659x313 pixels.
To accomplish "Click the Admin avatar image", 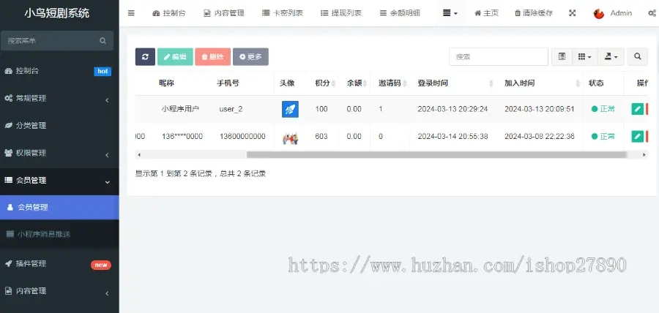I will pyautogui.click(x=598, y=13).
